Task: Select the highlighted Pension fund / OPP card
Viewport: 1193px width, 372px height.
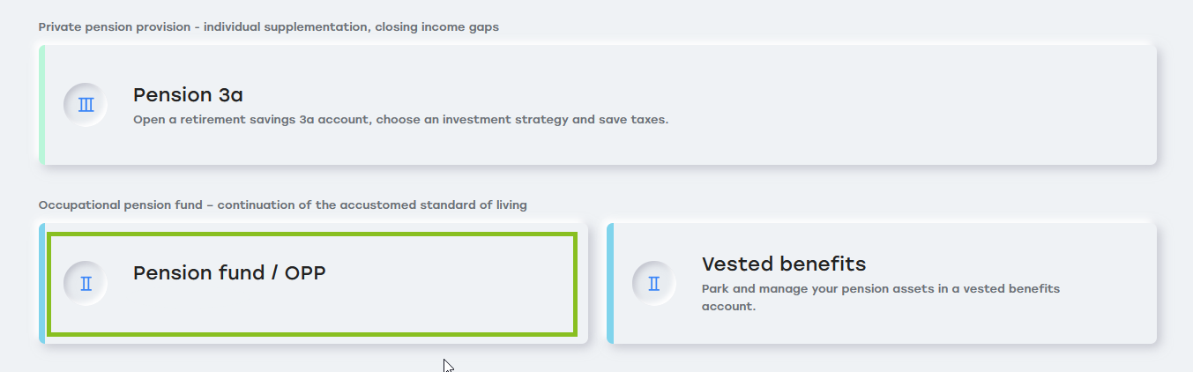Action: [313, 283]
